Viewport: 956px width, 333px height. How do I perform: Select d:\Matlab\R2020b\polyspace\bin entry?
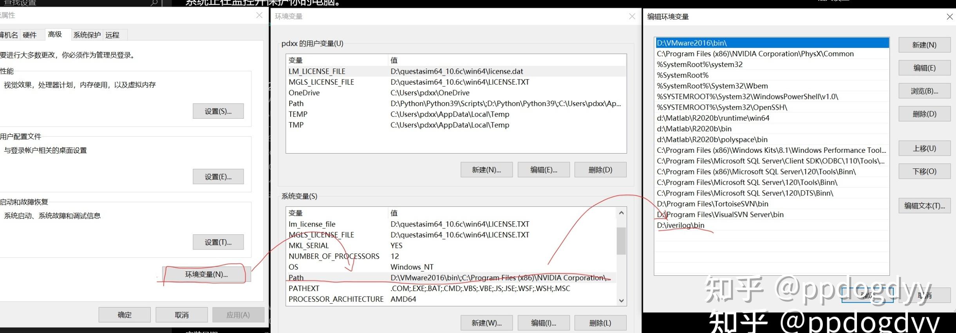(772, 139)
